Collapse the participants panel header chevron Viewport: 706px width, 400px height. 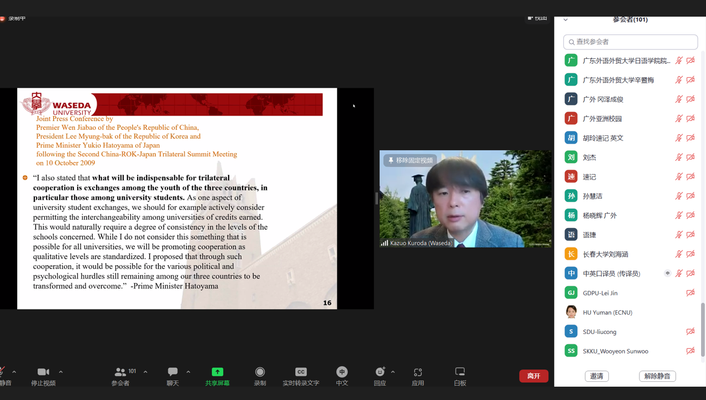(566, 20)
